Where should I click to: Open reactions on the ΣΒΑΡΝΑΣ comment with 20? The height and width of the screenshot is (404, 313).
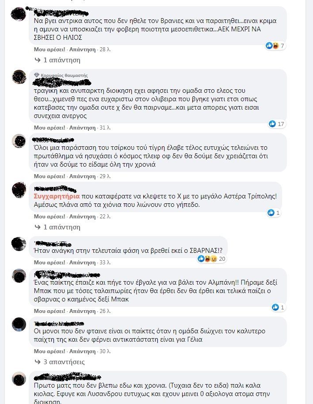pos(211,259)
